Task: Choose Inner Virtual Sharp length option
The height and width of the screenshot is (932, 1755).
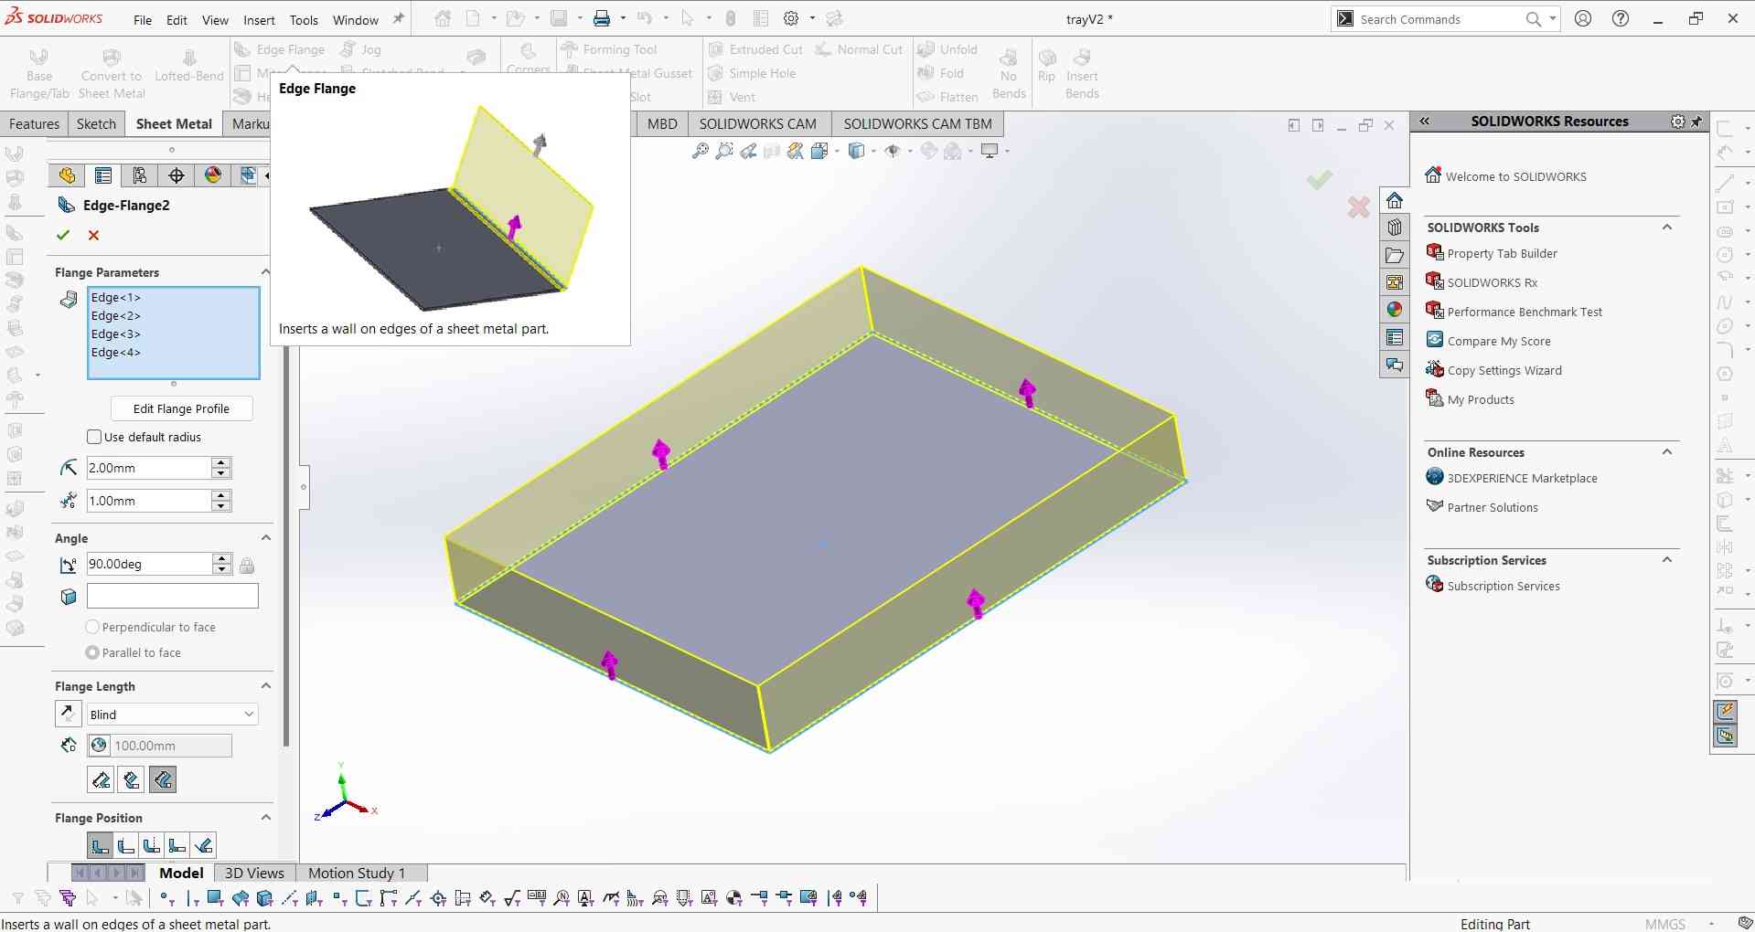Action: pyautogui.click(x=132, y=779)
